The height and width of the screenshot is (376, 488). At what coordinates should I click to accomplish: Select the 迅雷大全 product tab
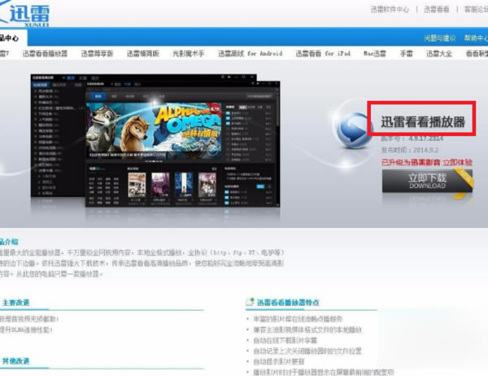(x=439, y=54)
